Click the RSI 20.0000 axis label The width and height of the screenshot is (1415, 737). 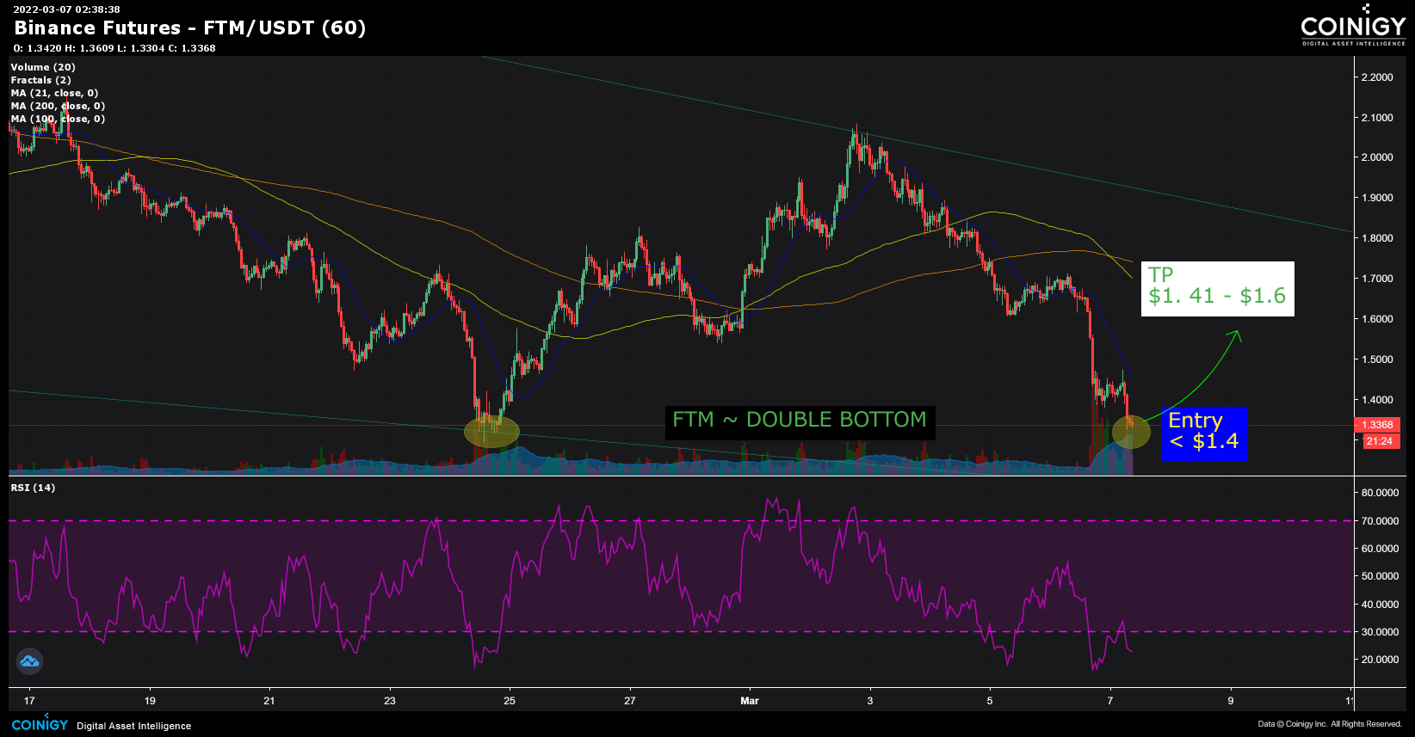tap(1380, 660)
